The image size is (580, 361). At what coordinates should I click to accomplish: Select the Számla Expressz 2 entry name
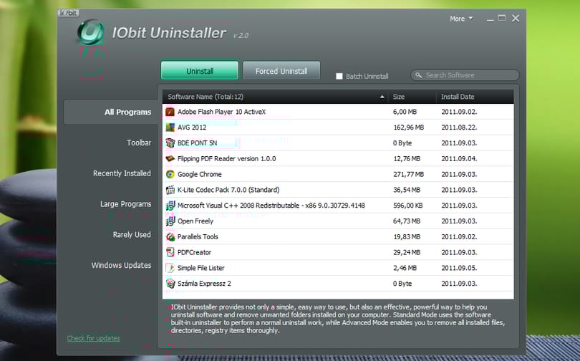[x=204, y=284]
